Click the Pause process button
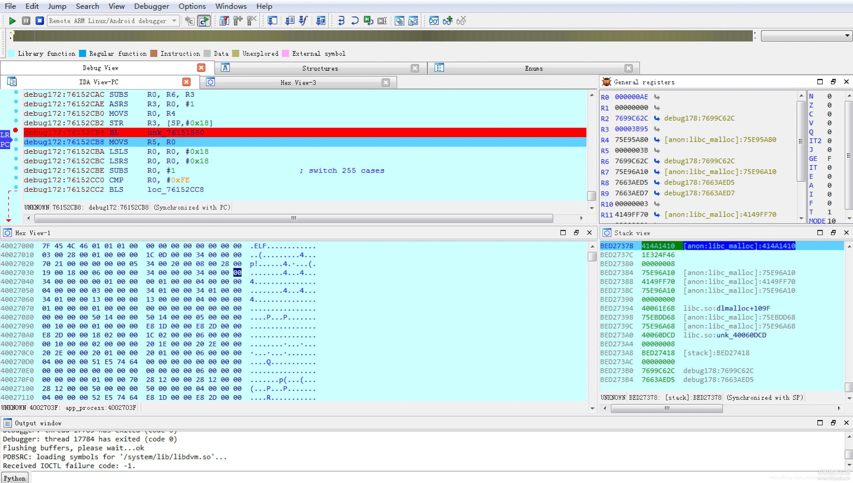The width and height of the screenshot is (853, 483). coord(26,21)
